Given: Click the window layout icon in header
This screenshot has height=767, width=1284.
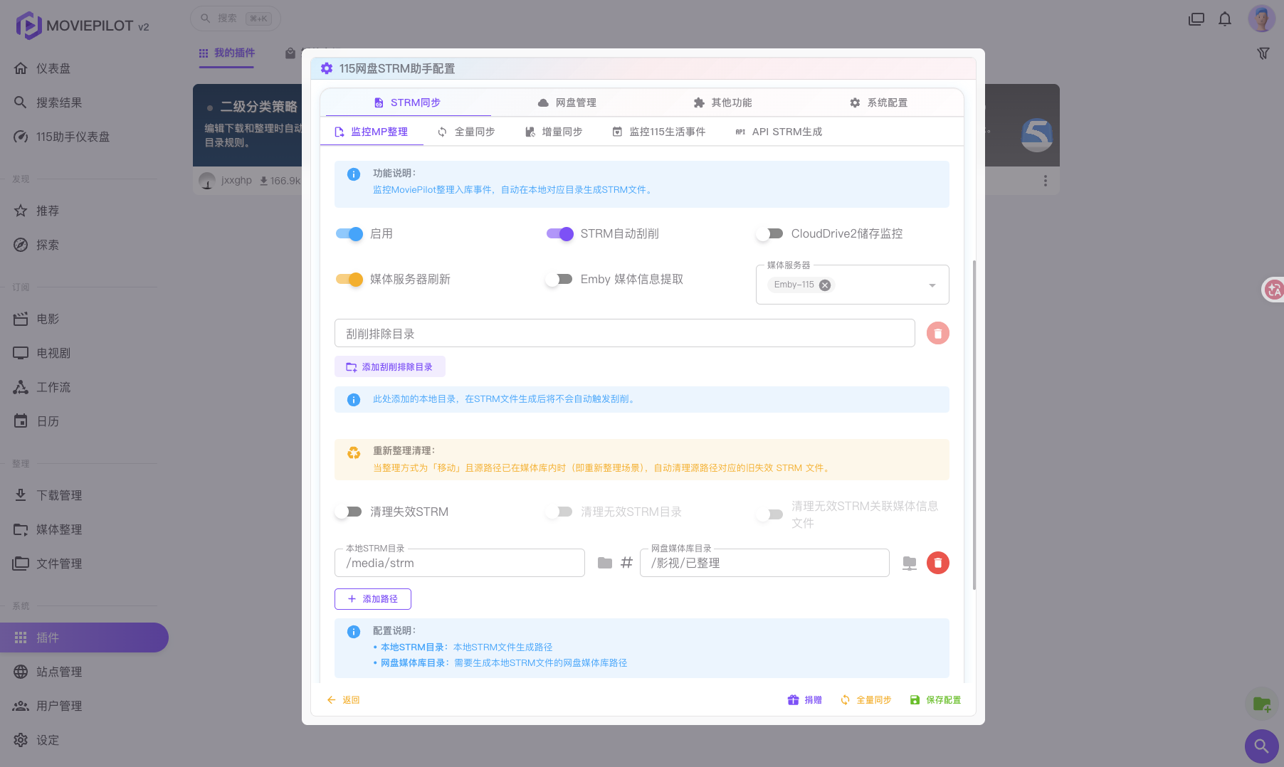Looking at the screenshot, I should click(1196, 19).
